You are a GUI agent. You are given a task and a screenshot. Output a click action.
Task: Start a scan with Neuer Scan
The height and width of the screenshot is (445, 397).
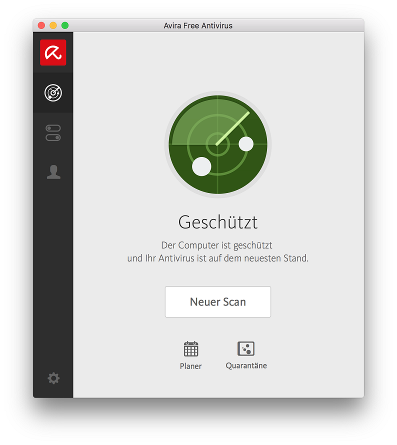pos(218,301)
